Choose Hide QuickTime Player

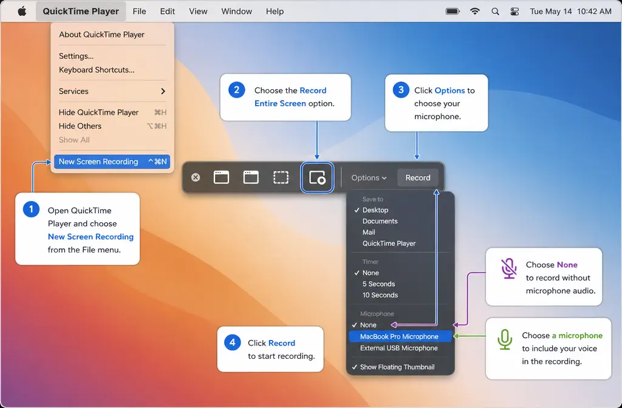point(112,112)
